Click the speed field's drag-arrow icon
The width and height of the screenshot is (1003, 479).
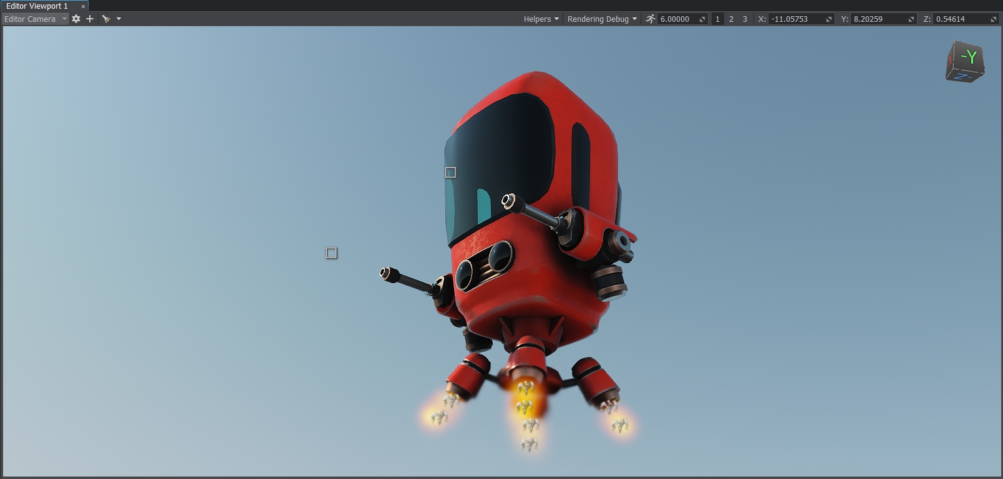pos(702,19)
